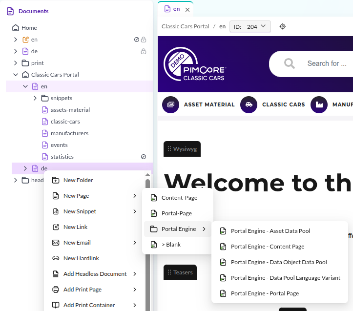Click the New Email envelope icon

[x=56, y=243]
